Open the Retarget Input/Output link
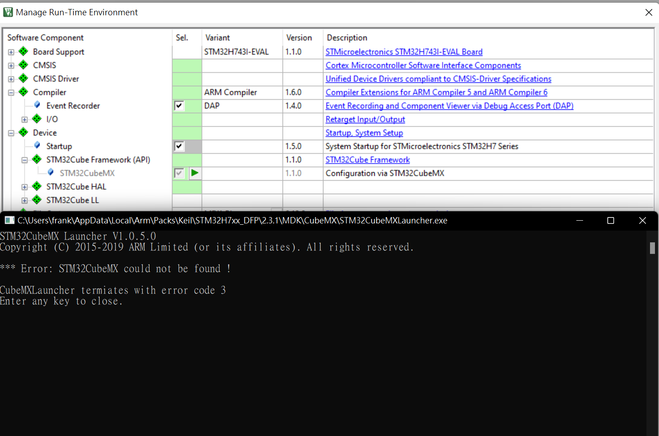 (365, 119)
